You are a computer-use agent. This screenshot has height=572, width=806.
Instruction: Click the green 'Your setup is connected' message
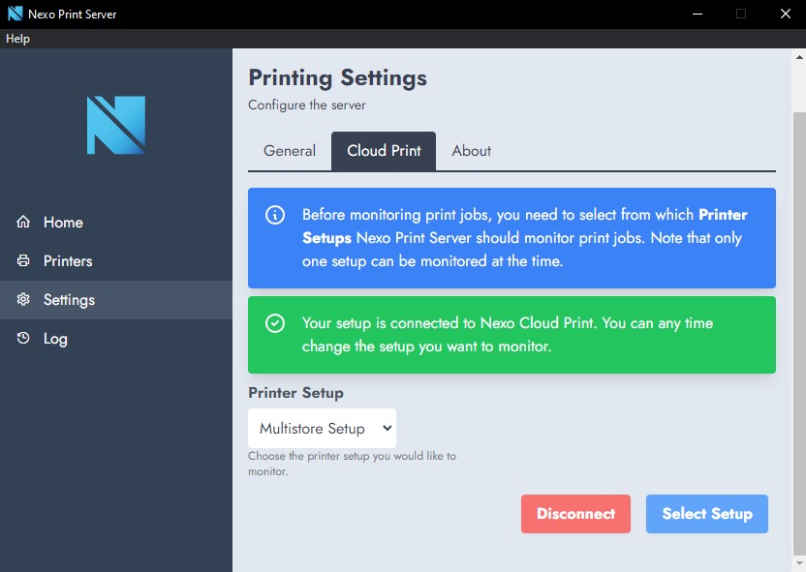point(511,335)
